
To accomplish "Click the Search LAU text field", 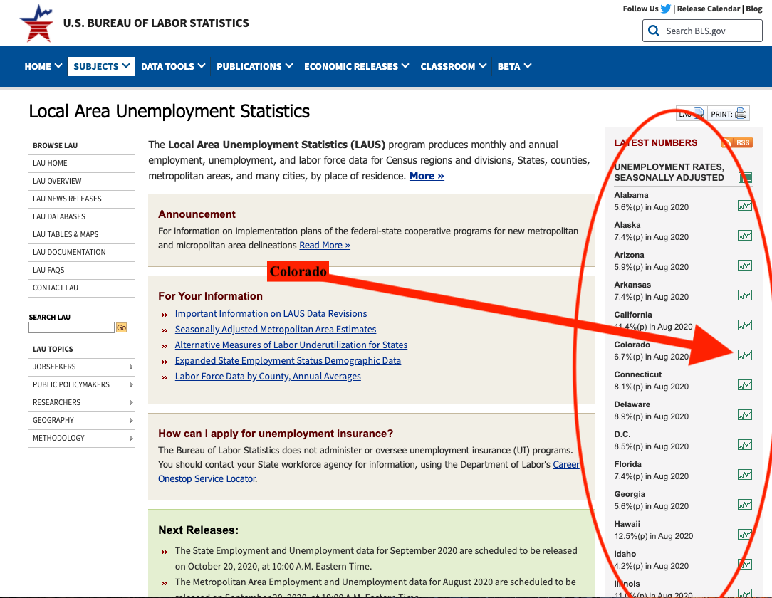I will click(71, 328).
